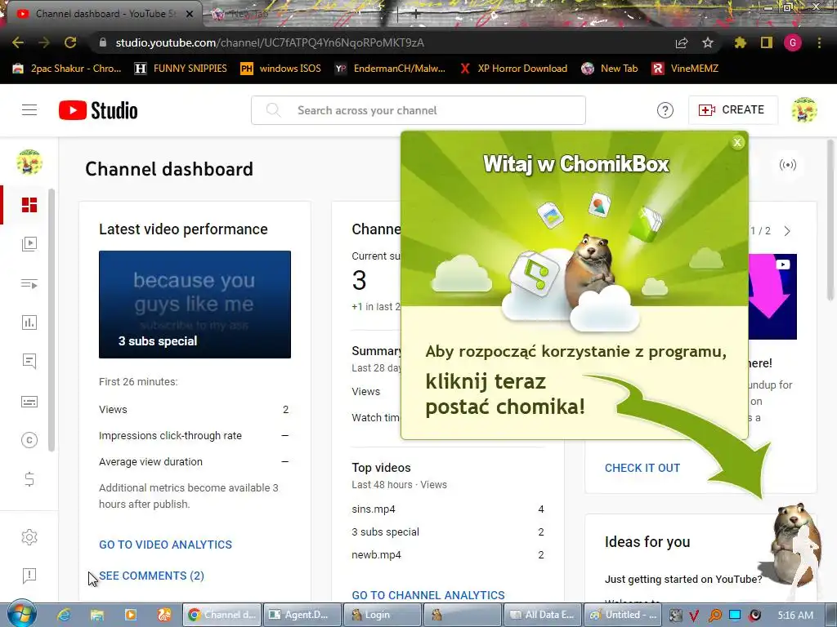Open the YouTube Studio hamburger menu

coord(29,110)
